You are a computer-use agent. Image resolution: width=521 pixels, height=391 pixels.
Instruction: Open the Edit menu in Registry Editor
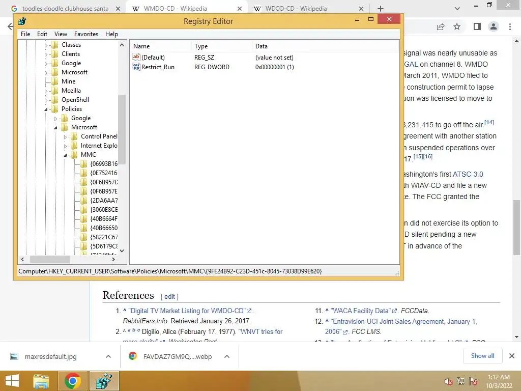pos(42,34)
